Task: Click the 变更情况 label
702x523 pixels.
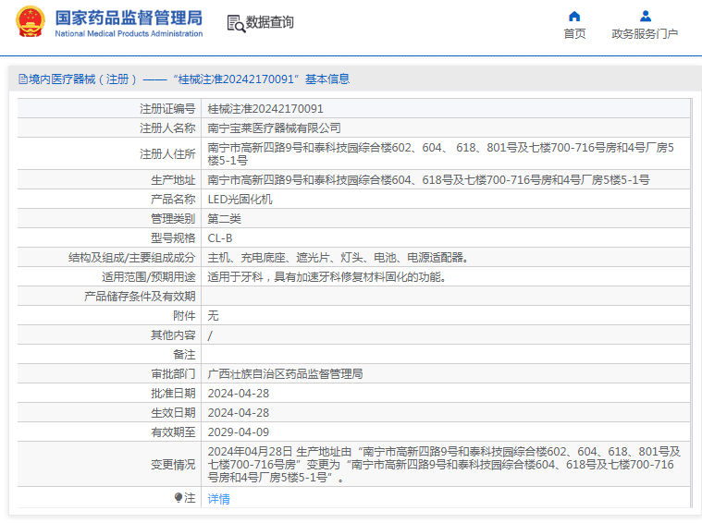Action: [173, 465]
